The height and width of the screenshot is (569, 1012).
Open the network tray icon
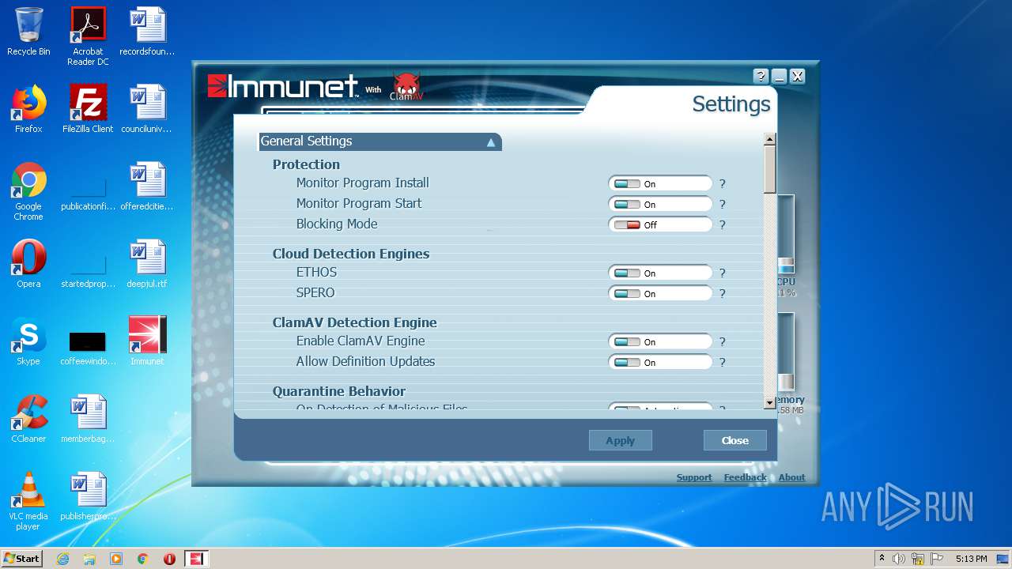coord(918,559)
